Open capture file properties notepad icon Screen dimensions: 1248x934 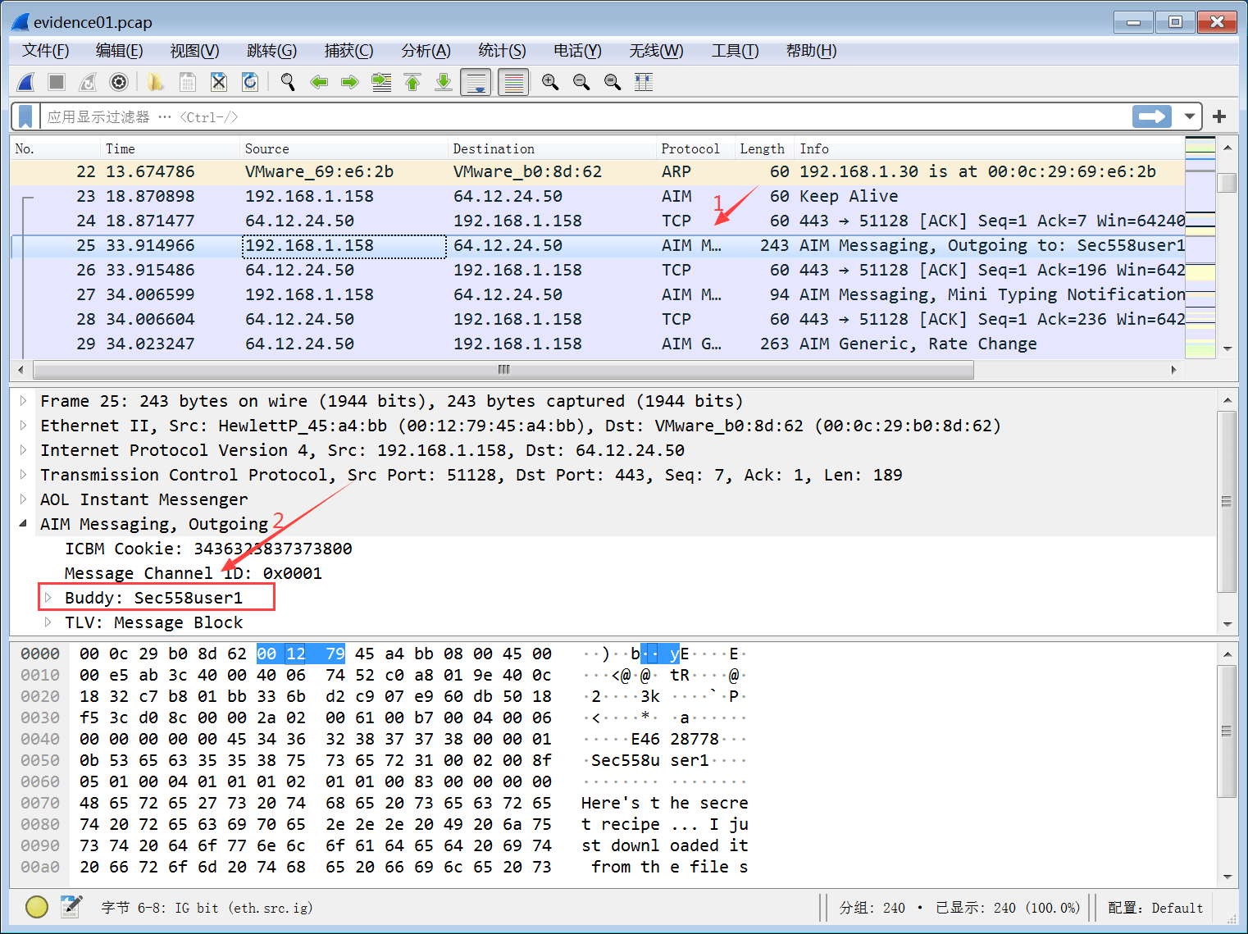pyautogui.click(x=71, y=907)
